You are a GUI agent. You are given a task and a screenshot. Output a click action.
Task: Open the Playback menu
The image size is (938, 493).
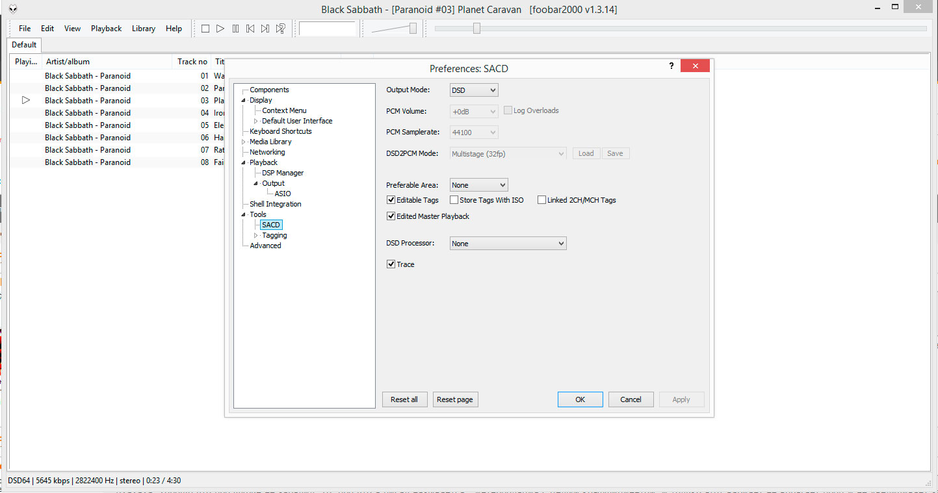pos(107,29)
